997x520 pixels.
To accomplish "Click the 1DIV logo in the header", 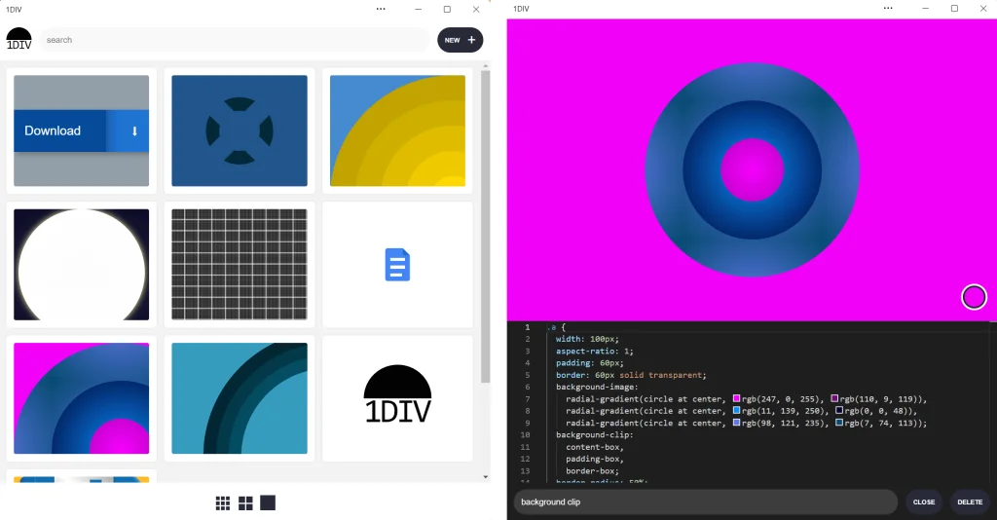I will pos(18,39).
